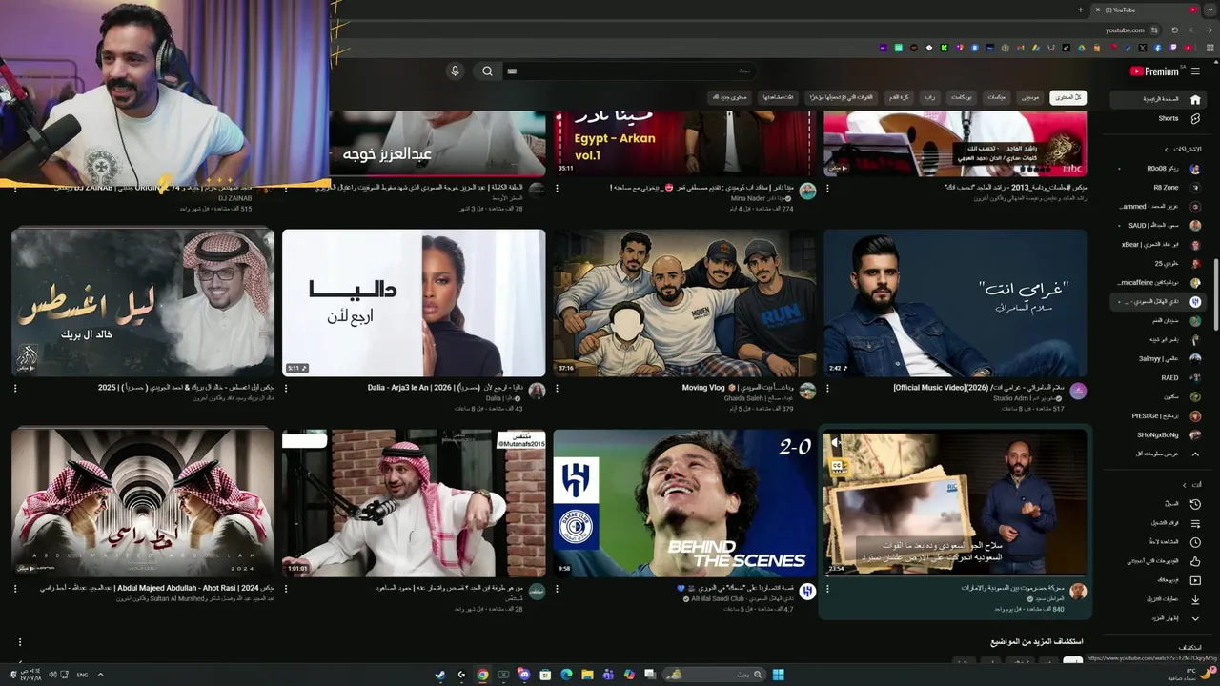Click the search magnifier button
The width and height of the screenshot is (1220, 686).
(487, 71)
